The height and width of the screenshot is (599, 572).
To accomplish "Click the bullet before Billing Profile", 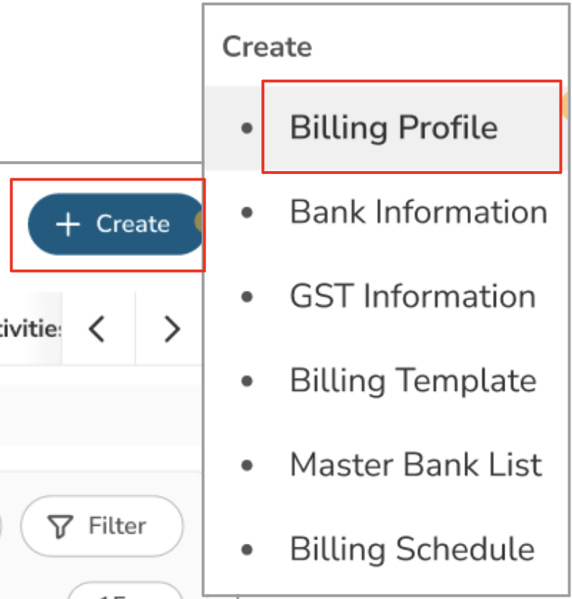I will 248,128.
